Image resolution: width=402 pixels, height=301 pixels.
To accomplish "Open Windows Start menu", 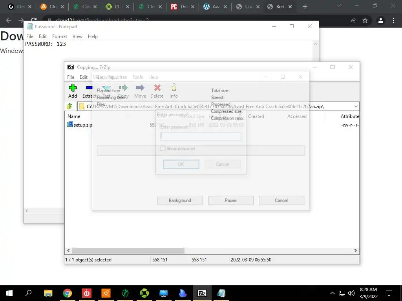I will coord(9,293).
